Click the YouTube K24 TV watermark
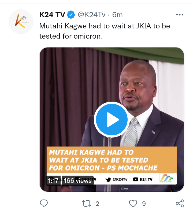This screenshot has width=193, height=211. [143, 180]
